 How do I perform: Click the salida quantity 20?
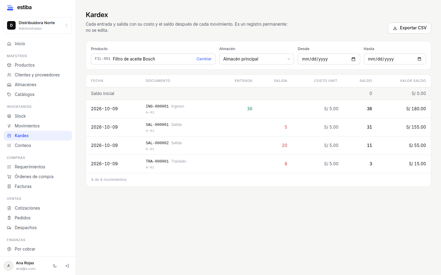click(x=285, y=145)
